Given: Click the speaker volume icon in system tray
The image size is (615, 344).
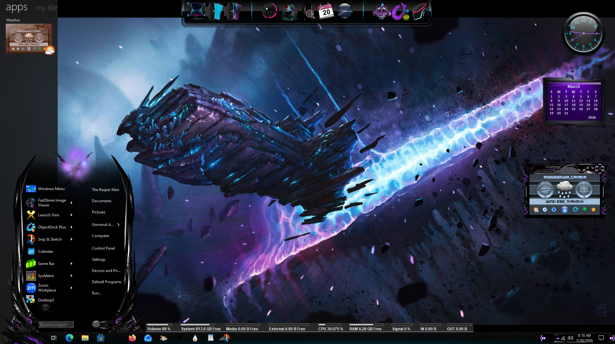Looking at the screenshot, I should click(570, 338).
